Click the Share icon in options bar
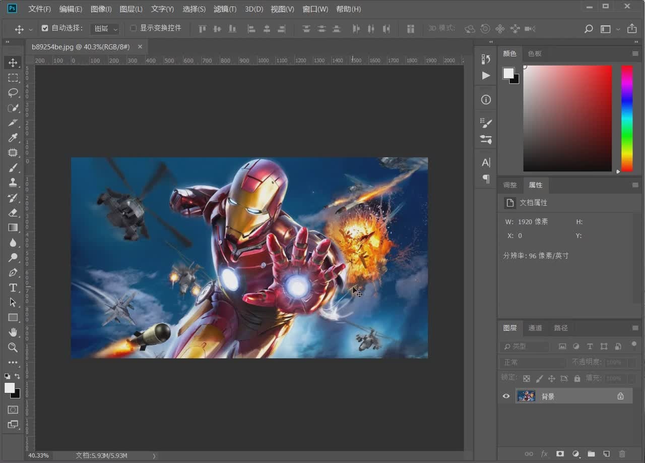645x463 pixels. 632,29
